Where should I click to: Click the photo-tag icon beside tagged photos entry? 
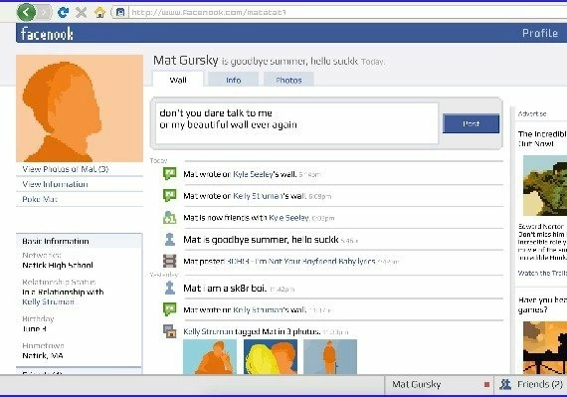point(169,331)
